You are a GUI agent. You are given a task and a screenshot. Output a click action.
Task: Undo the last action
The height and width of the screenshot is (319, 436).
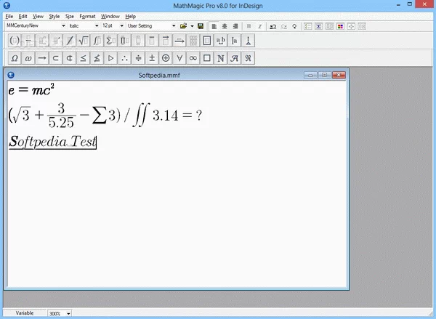pos(273,26)
